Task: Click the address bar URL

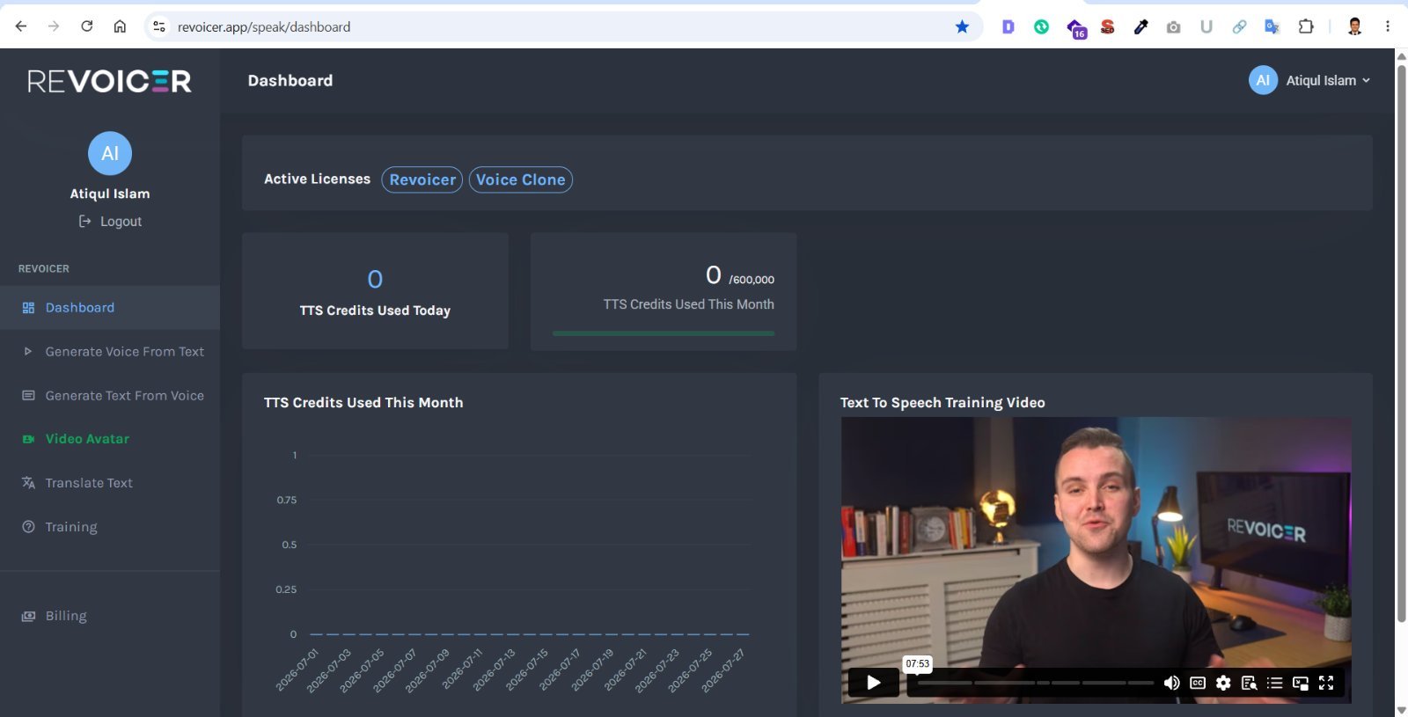Action: tap(264, 26)
